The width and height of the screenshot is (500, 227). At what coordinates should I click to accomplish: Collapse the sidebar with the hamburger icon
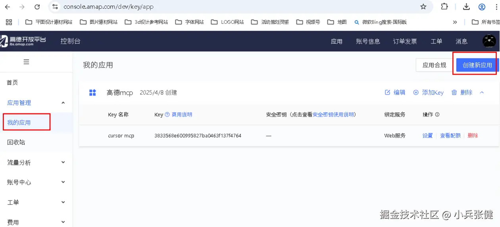[27, 62]
